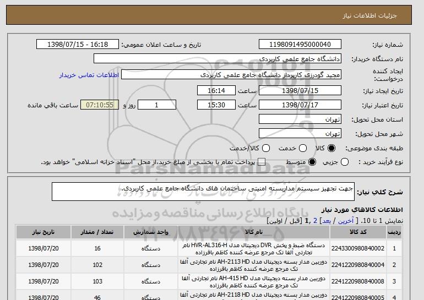Click the کد کالا column header
Viewport: 424px width, 300px height.
[358, 232]
